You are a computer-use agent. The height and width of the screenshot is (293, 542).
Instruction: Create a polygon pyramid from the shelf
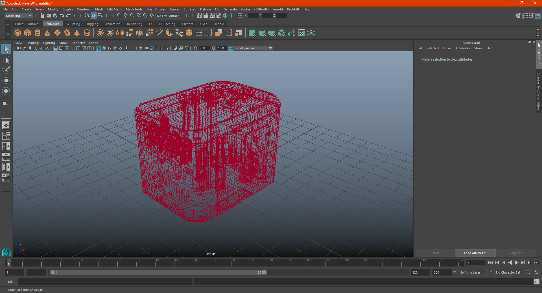(x=77, y=33)
